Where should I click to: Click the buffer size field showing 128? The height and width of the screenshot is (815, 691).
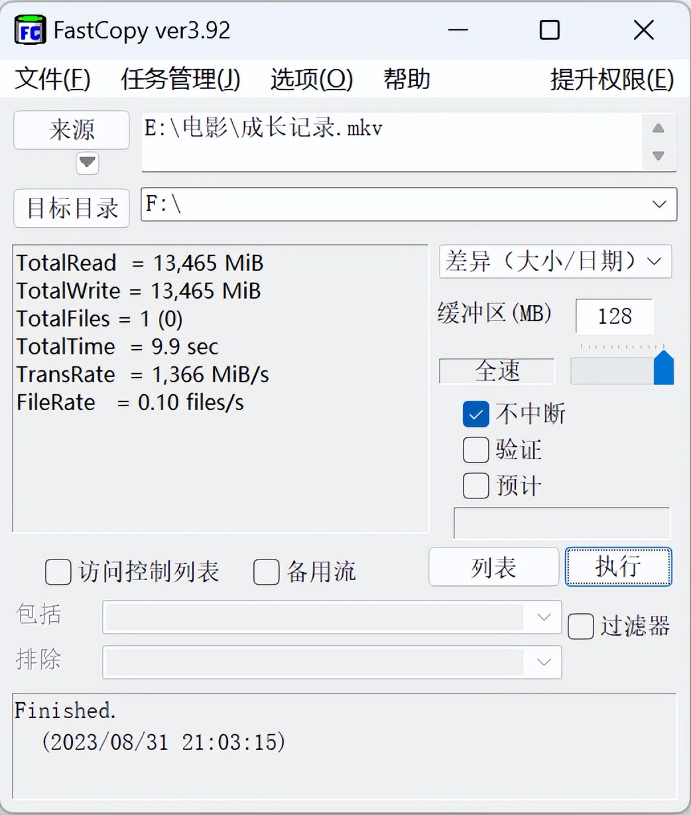614,317
